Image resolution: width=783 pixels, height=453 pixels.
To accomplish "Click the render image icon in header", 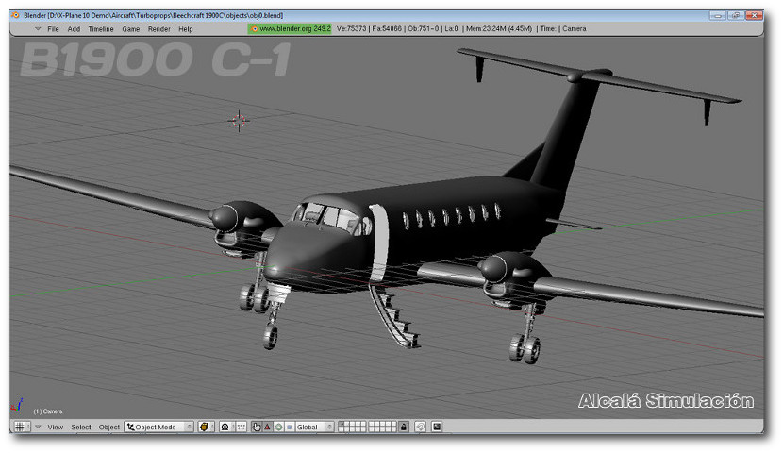I will (x=437, y=428).
